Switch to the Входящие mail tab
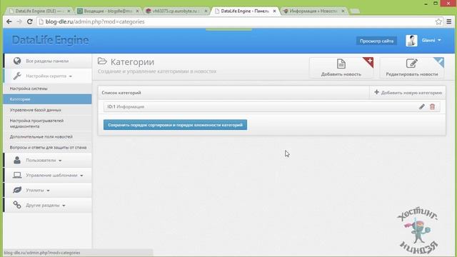This screenshot has width=457, height=257. [108, 11]
